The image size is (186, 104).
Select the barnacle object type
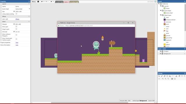pyautogui.click(x=168, y=22)
